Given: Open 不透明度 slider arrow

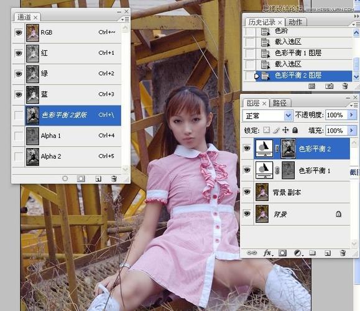Looking at the screenshot, I should click(351, 115).
